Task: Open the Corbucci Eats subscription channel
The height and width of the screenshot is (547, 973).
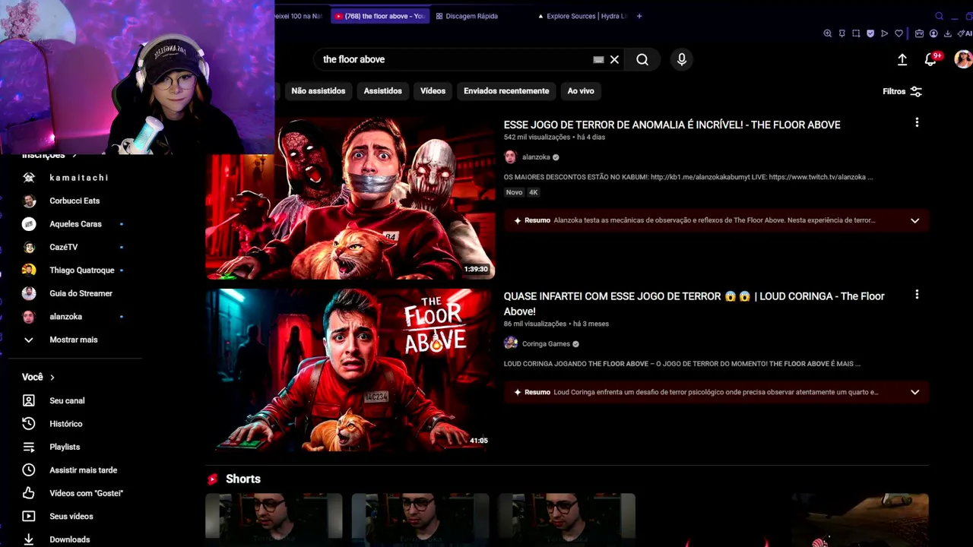Action: [x=74, y=201]
